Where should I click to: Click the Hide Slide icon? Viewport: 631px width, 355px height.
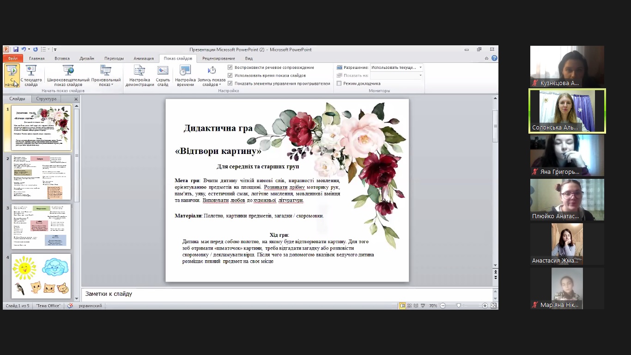pos(163,75)
